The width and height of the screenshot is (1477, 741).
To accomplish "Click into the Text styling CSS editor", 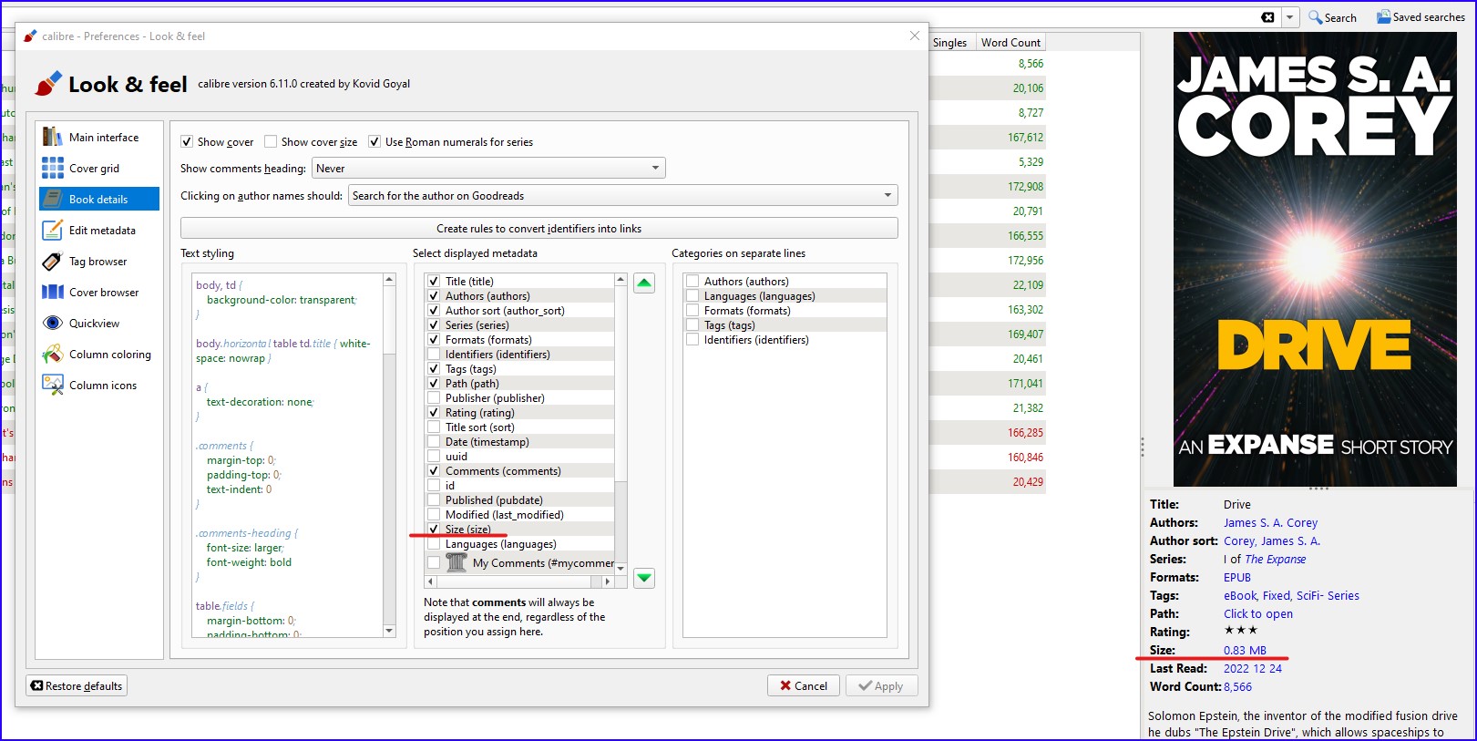I will click(287, 456).
